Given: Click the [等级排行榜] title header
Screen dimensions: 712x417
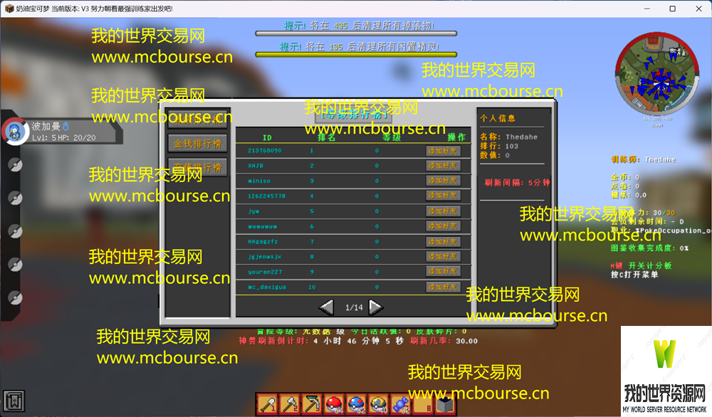Looking at the screenshot, I should click(x=355, y=115).
